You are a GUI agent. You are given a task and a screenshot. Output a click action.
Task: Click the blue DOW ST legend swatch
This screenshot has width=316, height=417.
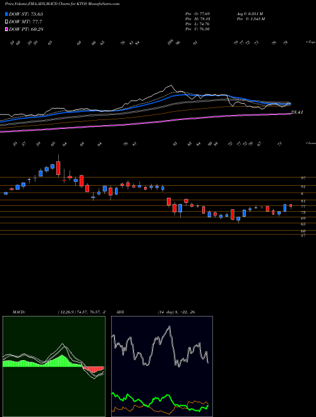[6, 14]
